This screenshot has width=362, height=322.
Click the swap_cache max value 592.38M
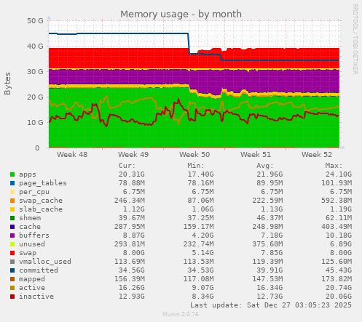click(x=337, y=201)
